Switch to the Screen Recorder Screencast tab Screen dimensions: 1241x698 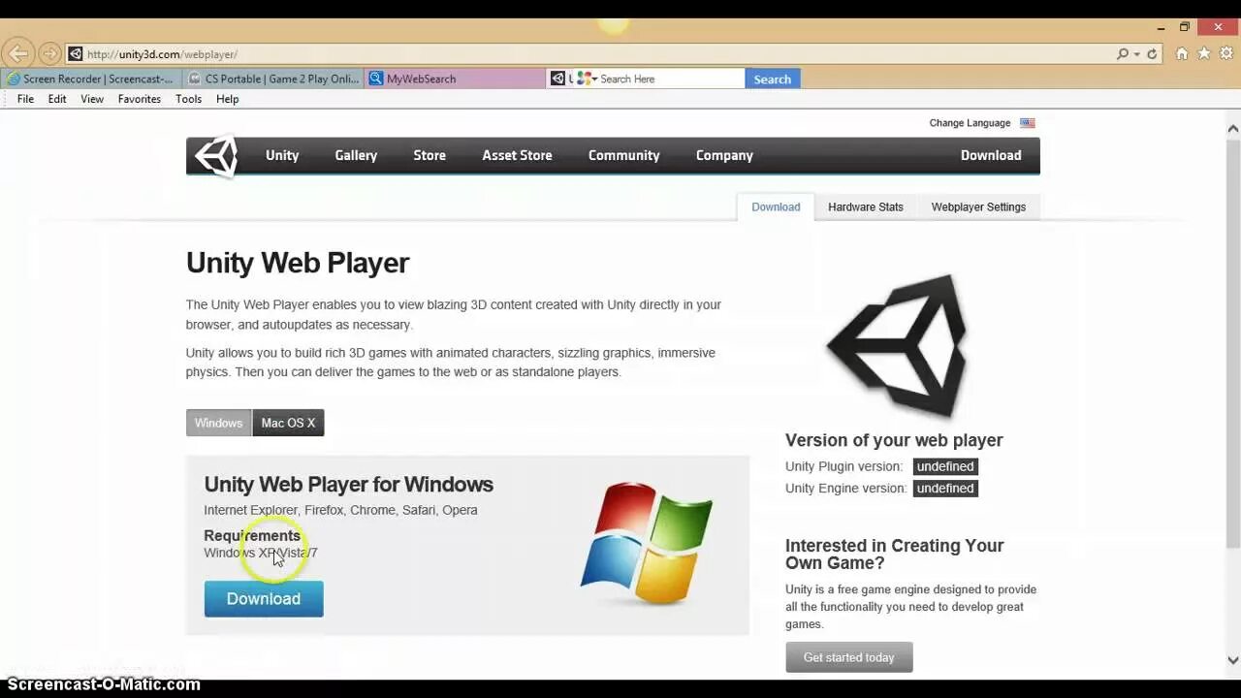coord(91,79)
